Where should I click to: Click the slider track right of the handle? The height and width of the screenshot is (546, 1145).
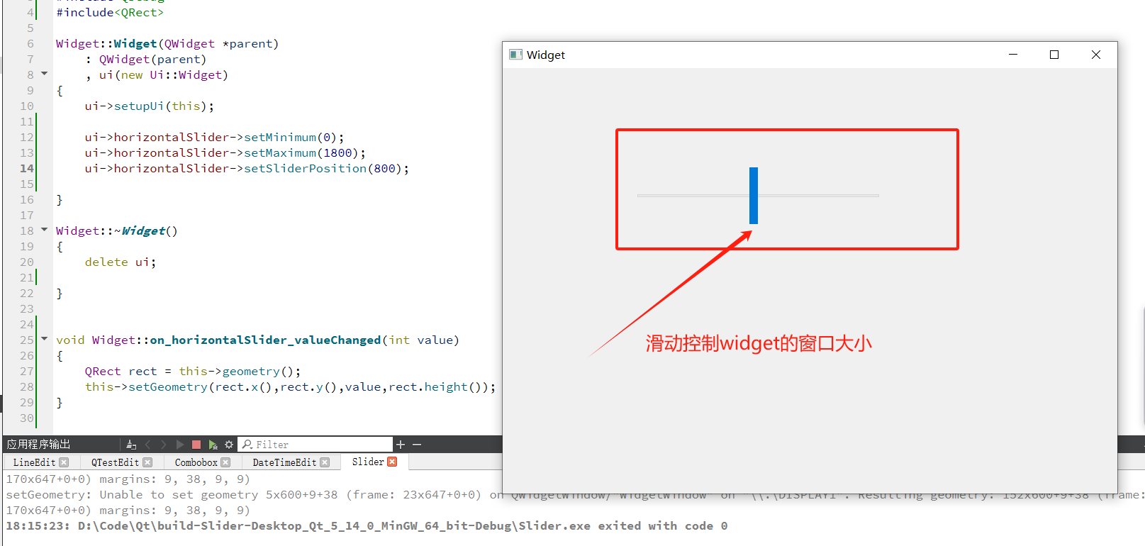point(819,196)
